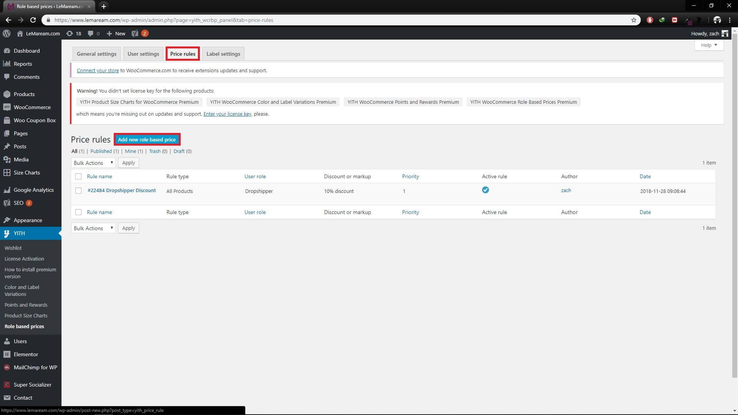Open Products via its sidebar icon
This screenshot has width=738, height=415.
click(7, 94)
